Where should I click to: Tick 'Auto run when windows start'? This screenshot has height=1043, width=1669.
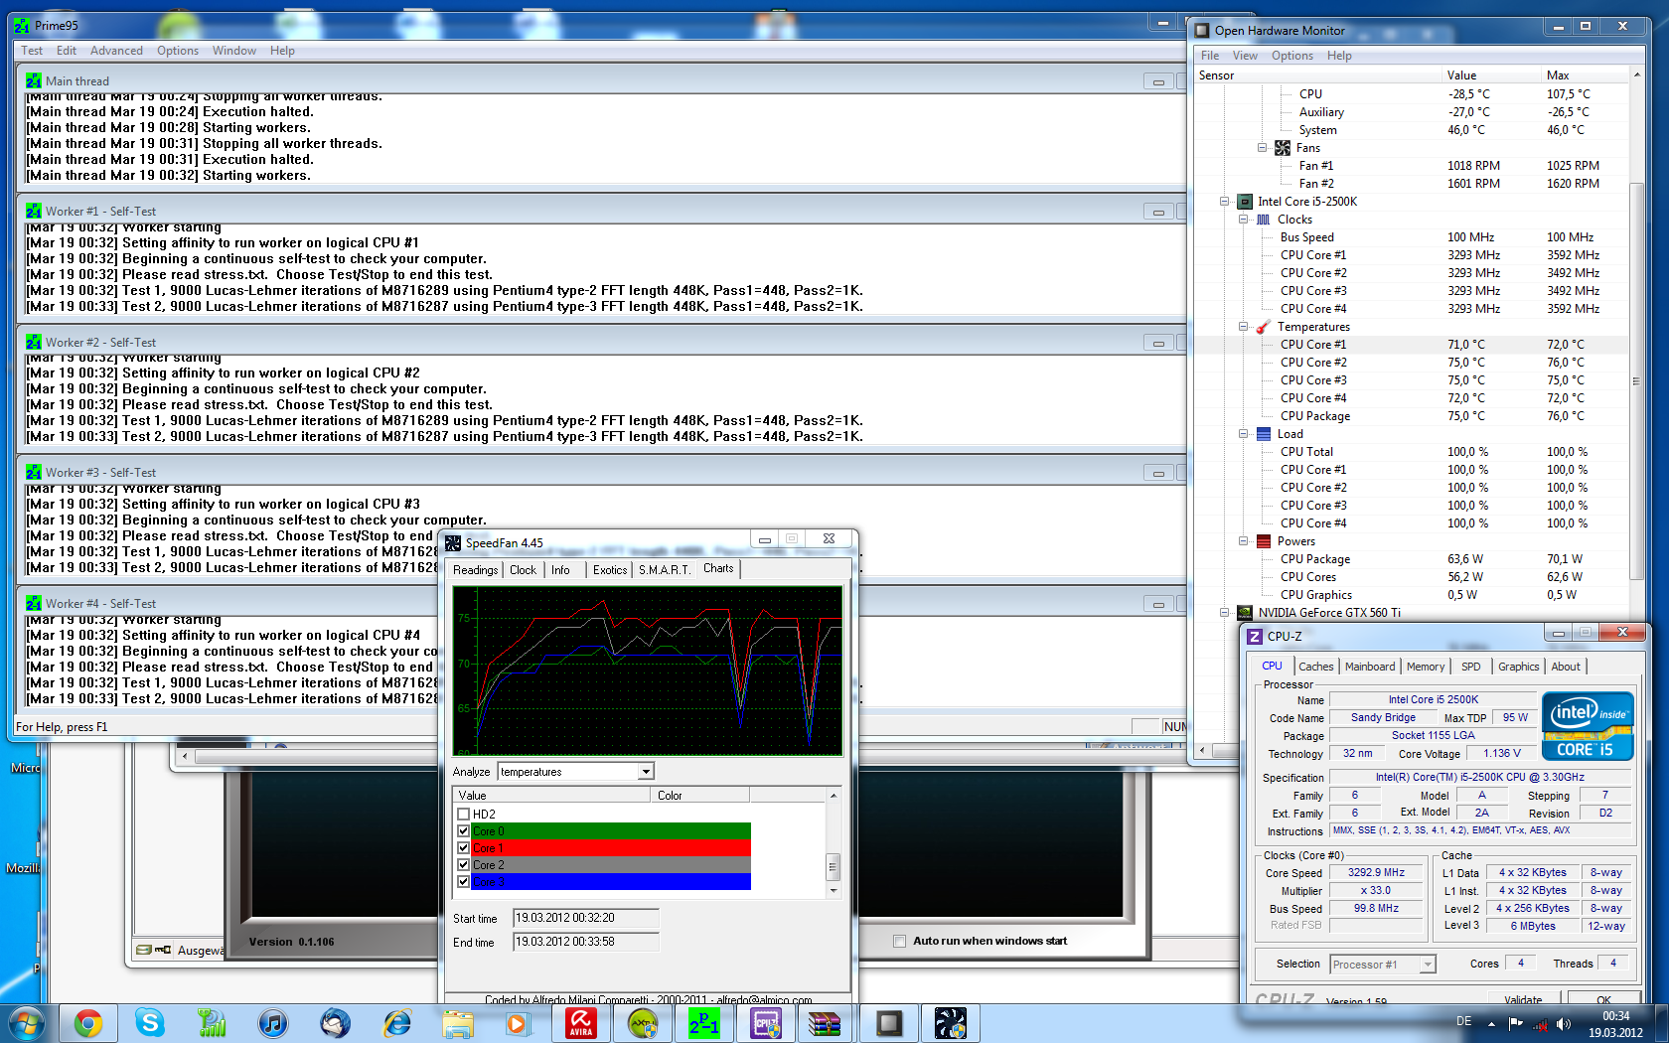[899, 941]
